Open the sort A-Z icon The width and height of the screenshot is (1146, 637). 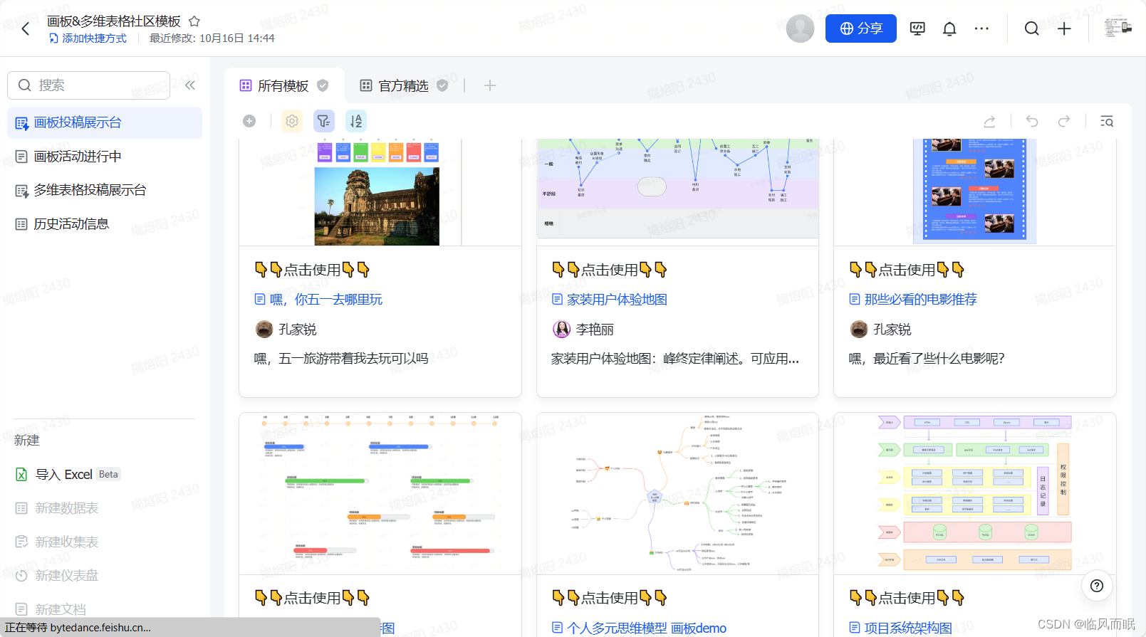[356, 121]
